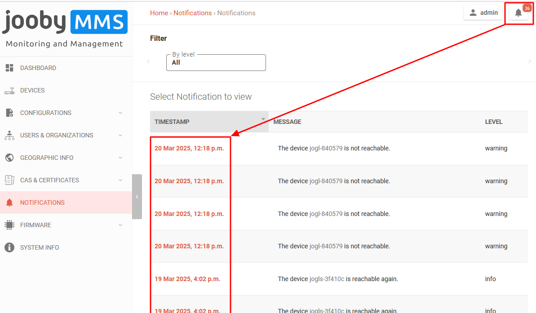Viewport: 536px width, 313px height.
Task: Click the Devices router icon
Action: point(9,90)
